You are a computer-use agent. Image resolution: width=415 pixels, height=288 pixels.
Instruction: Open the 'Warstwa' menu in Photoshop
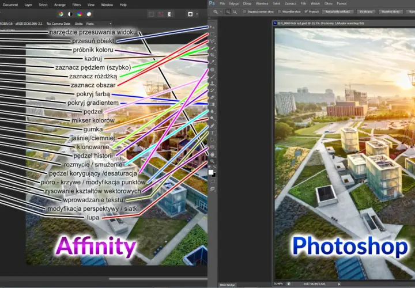click(x=262, y=3)
